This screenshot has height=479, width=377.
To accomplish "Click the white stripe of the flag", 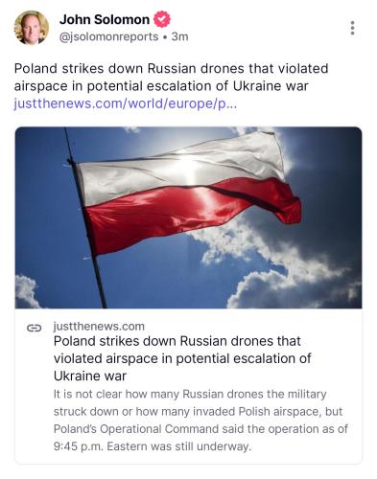I will tap(179, 166).
